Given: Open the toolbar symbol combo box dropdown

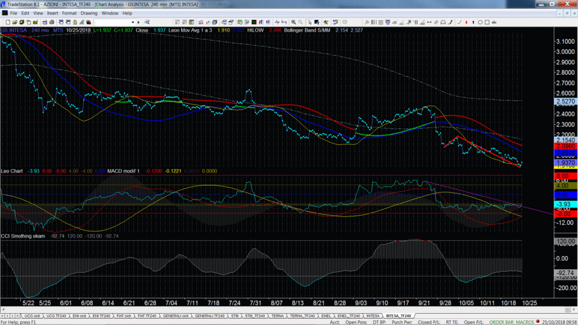Looking at the screenshot, I should pyautogui.click(x=133, y=22).
